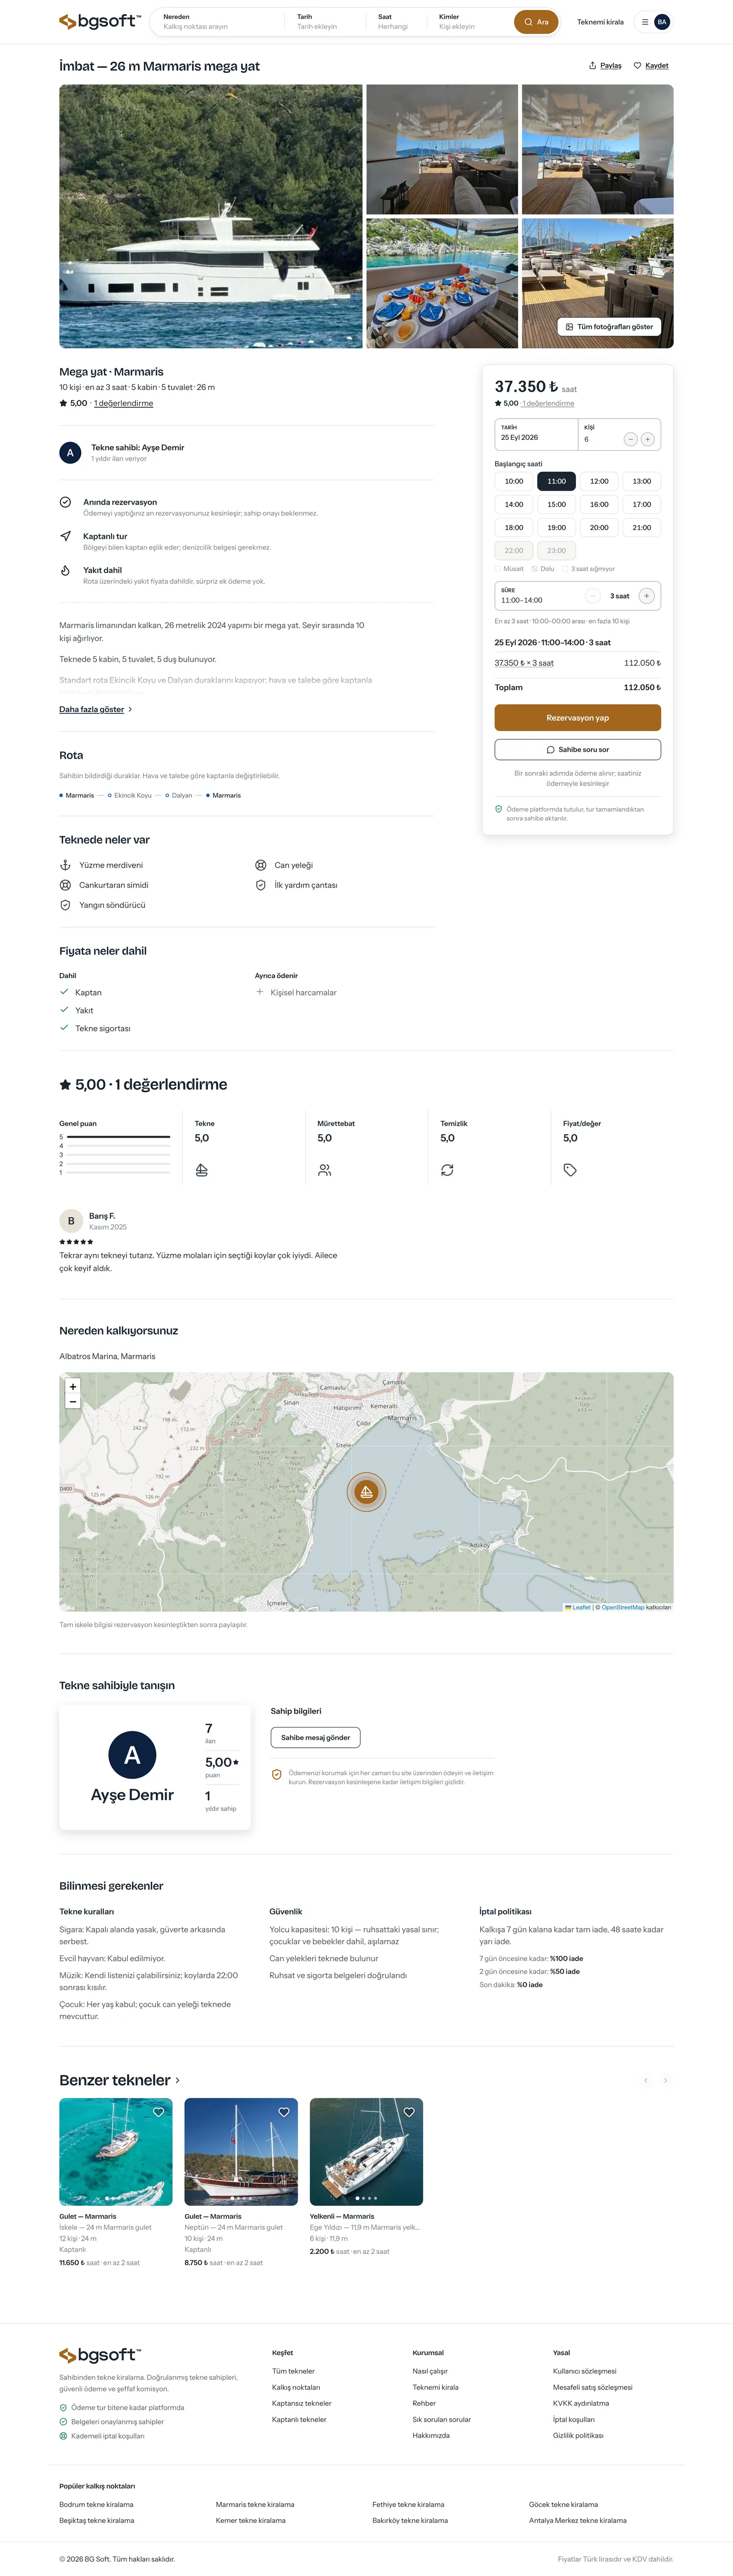Click Sahibe mesaj gönder button
This screenshot has width=733, height=2576.
click(315, 1738)
